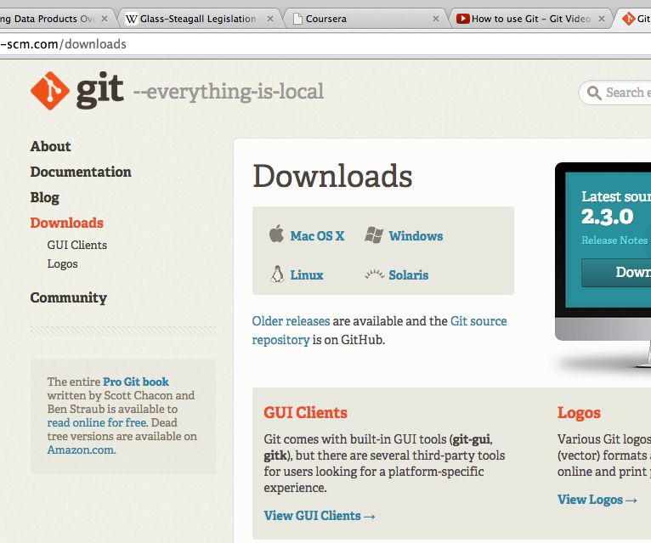Click the browser address bar

tap(325, 44)
